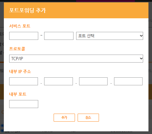Click the 서비스 포트 section label
The height and width of the screenshot is (134, 152).
(20, 26)
